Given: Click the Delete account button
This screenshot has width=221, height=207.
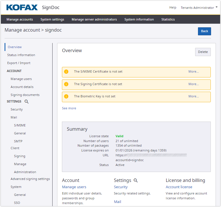Looking at the screenshot, I should point(203,52).
